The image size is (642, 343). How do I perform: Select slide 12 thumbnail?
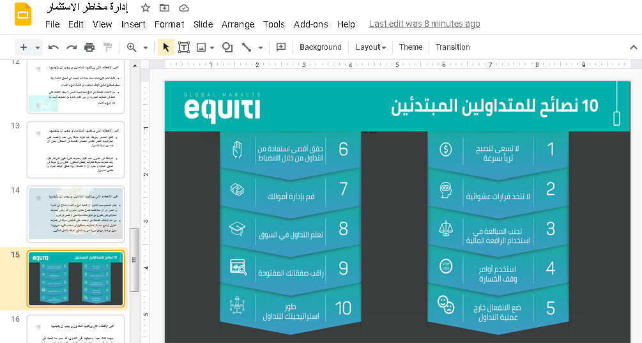coord(76,87)
